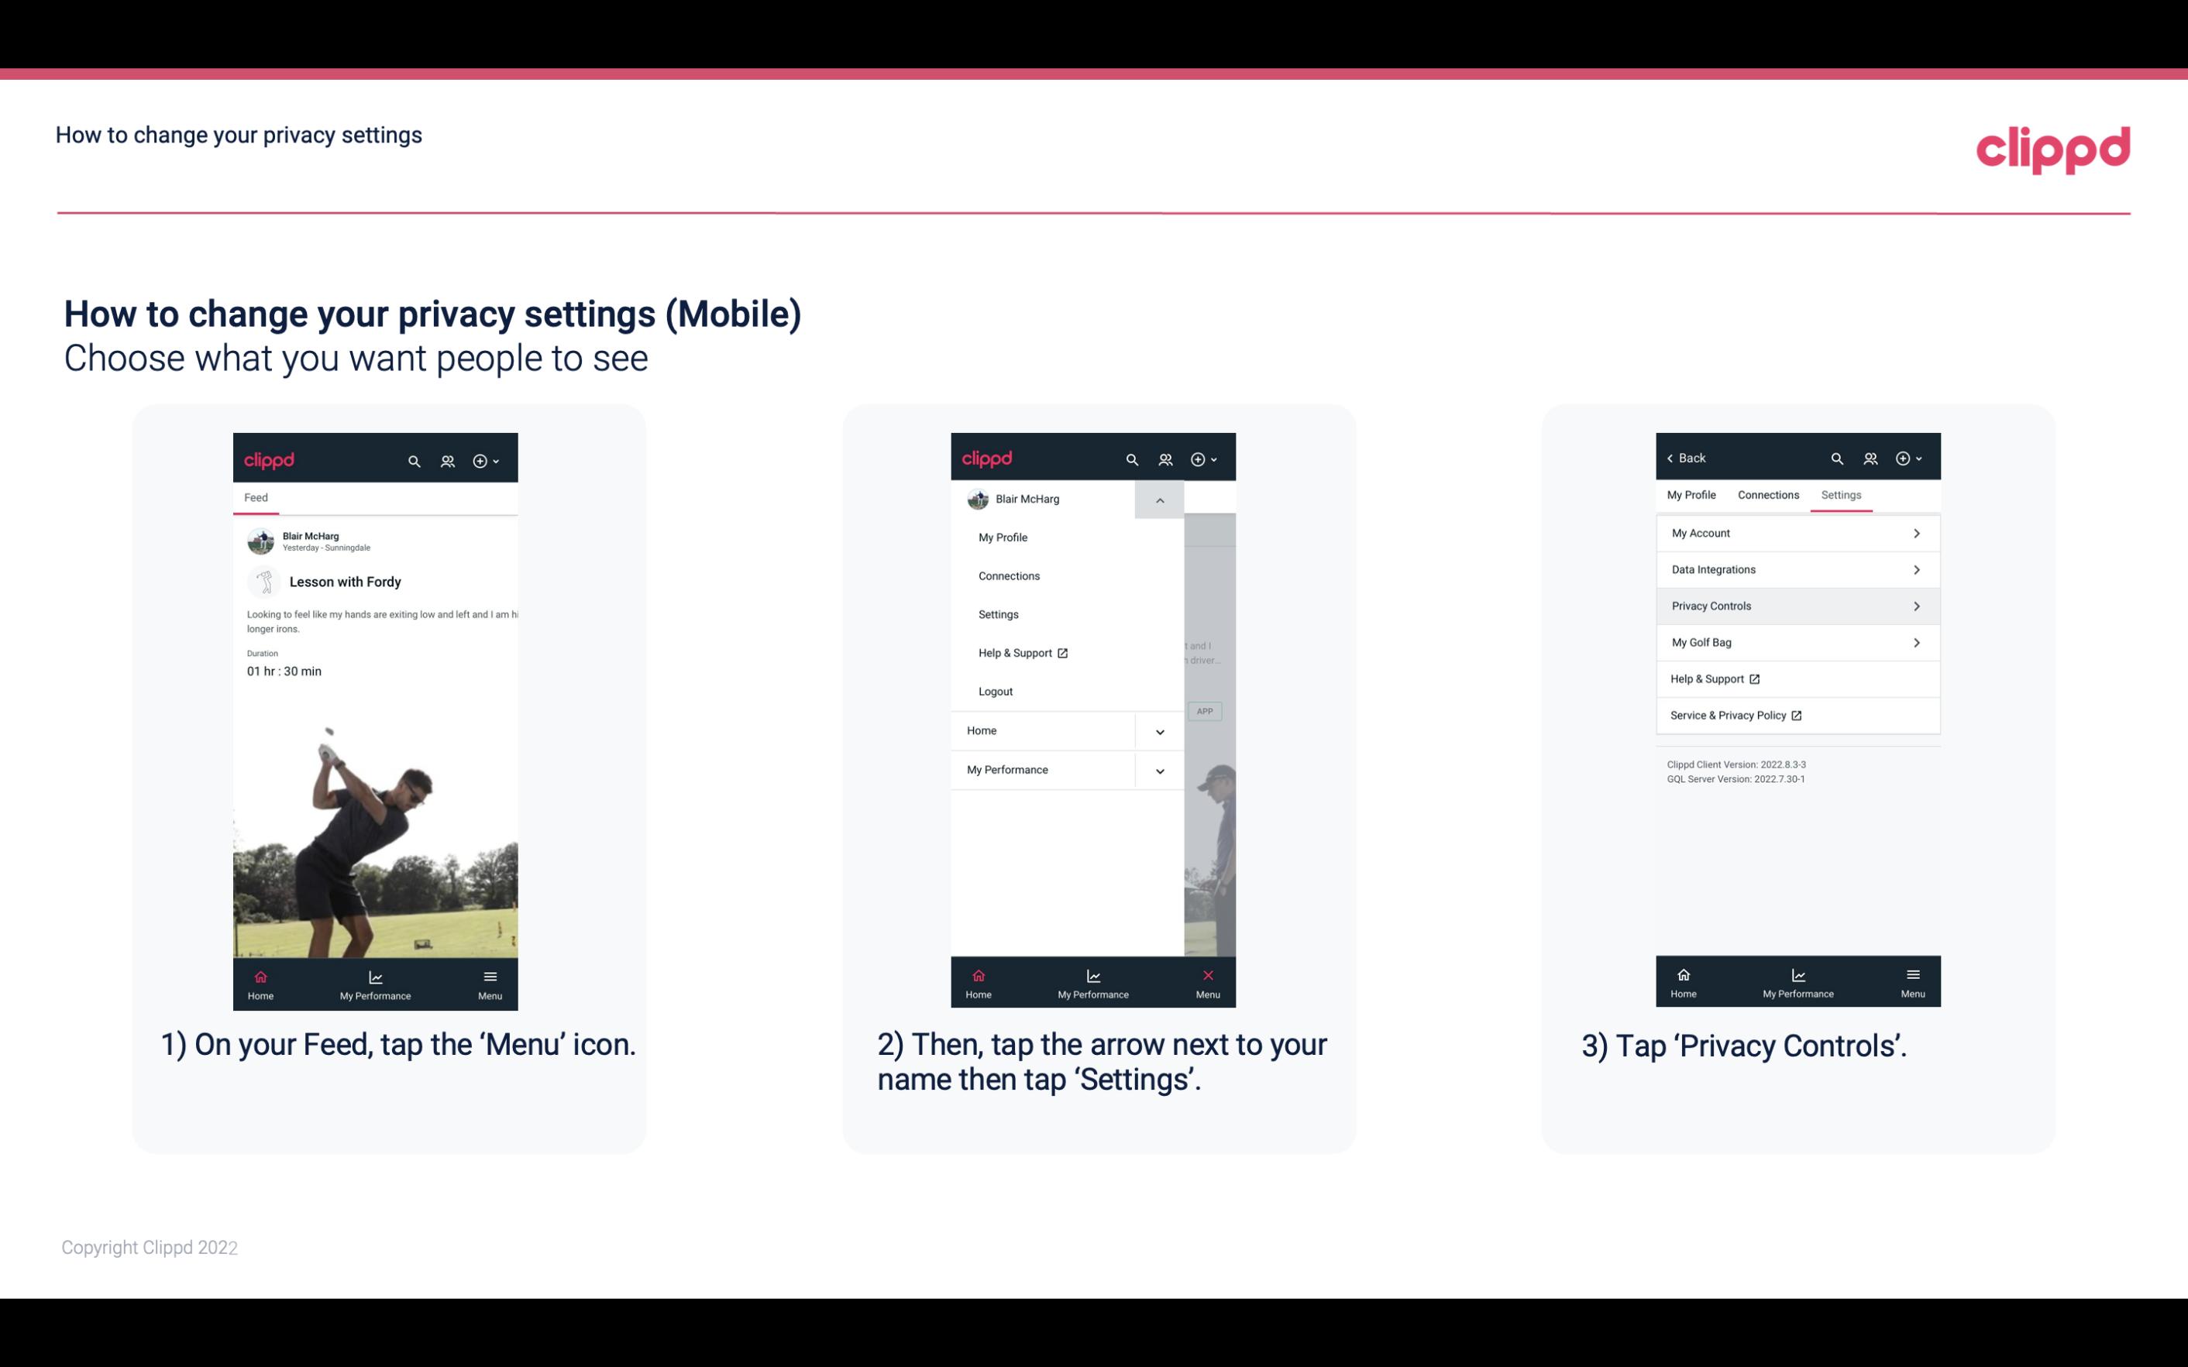
Task: Expand the My Performance dropdown in menu
Action: coord(1159,770)
